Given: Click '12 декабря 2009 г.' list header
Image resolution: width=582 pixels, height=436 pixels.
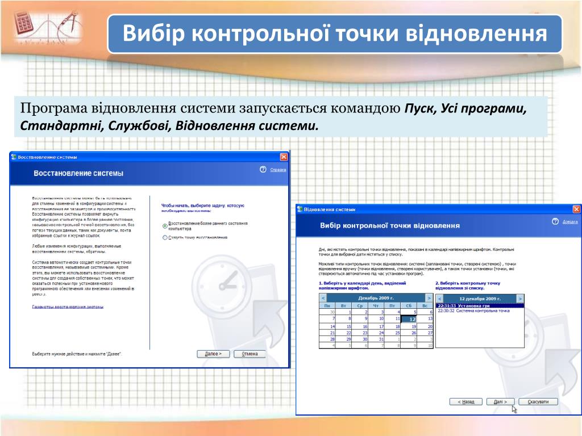Looking at the screenshot, I should [480, 299].
